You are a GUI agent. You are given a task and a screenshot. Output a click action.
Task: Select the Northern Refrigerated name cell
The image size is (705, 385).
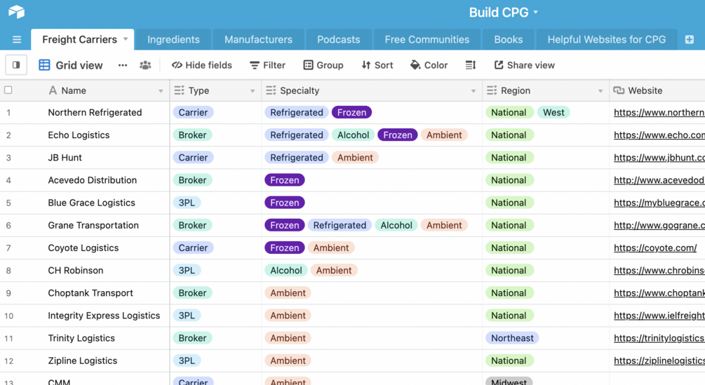coord(95,113)
